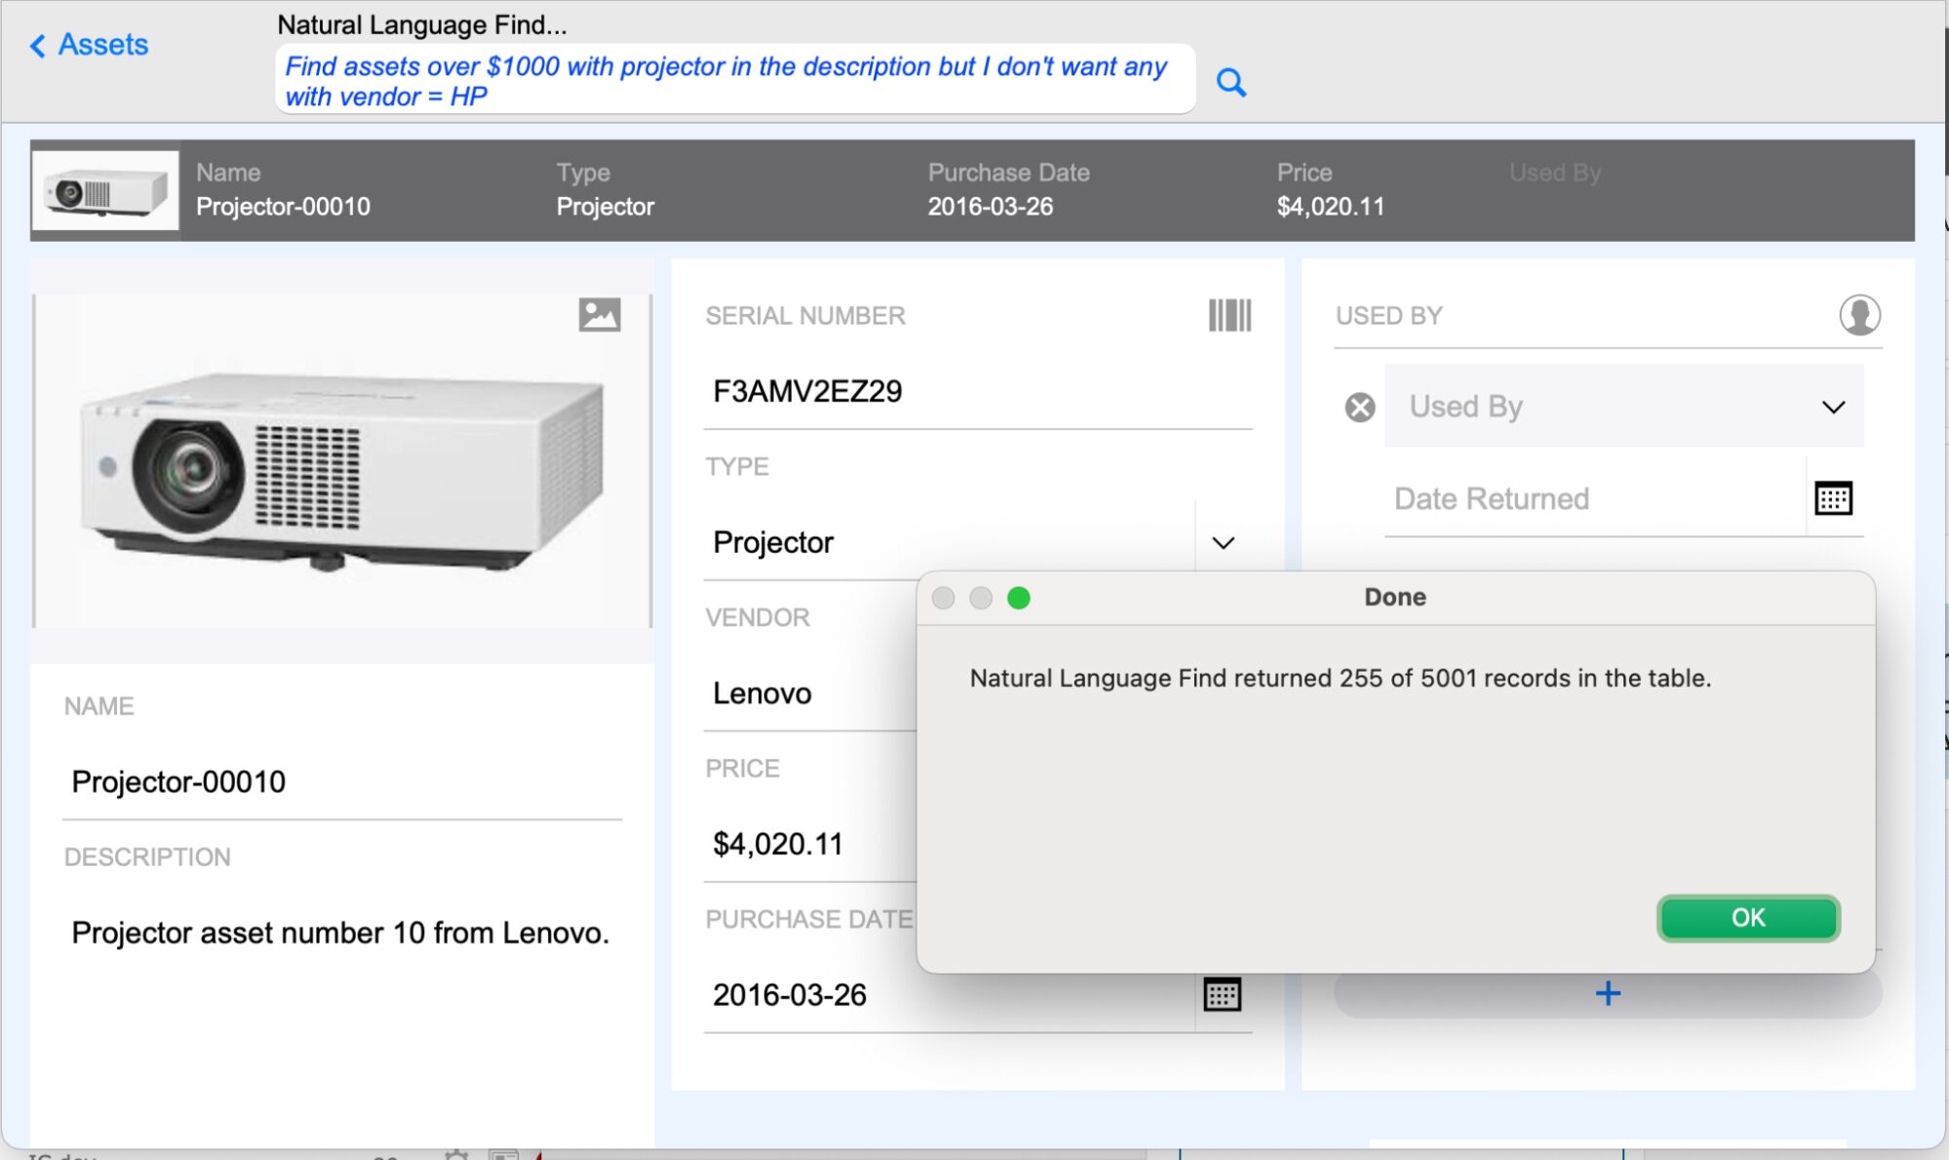Click the plus button to add an entry
The height and width of the screenshot is (1160, 1949).
click(x=1606, y=993)
